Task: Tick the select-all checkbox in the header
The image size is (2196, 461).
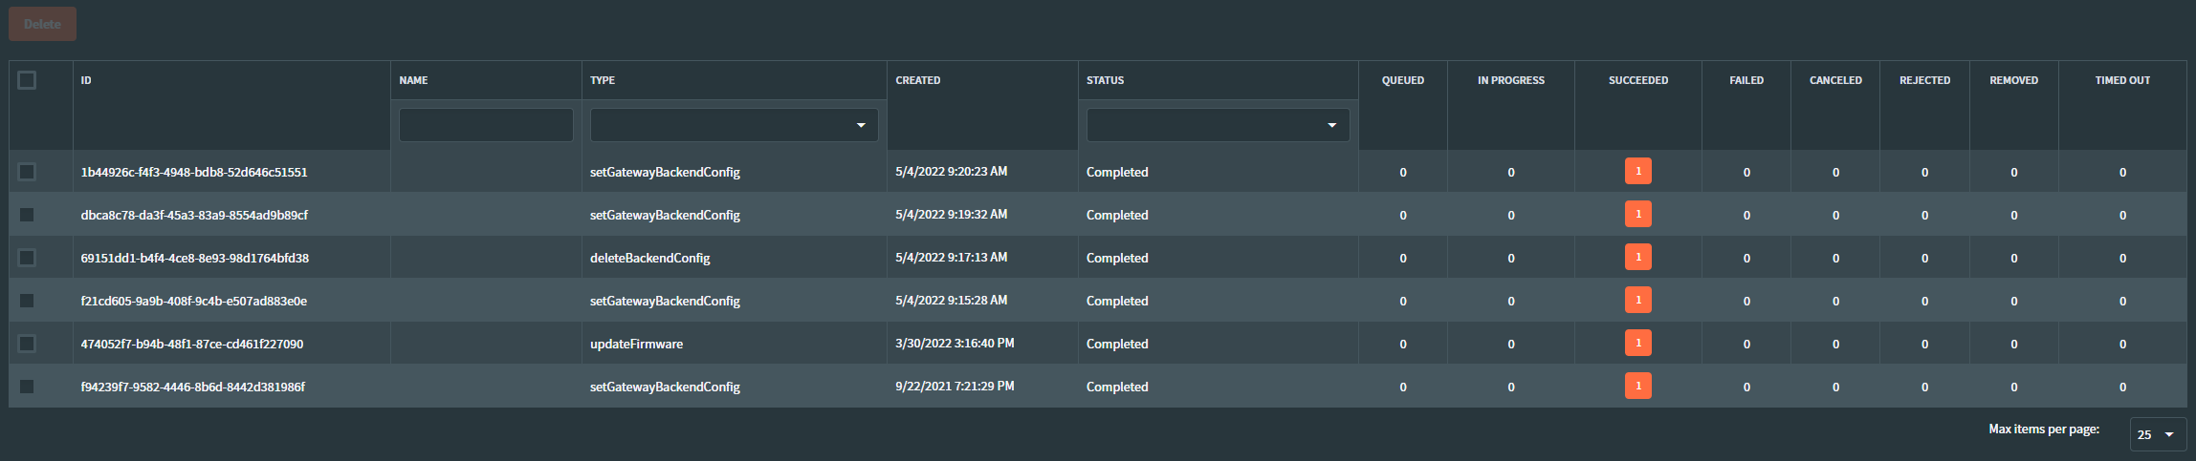Action: tap(27, 80)
